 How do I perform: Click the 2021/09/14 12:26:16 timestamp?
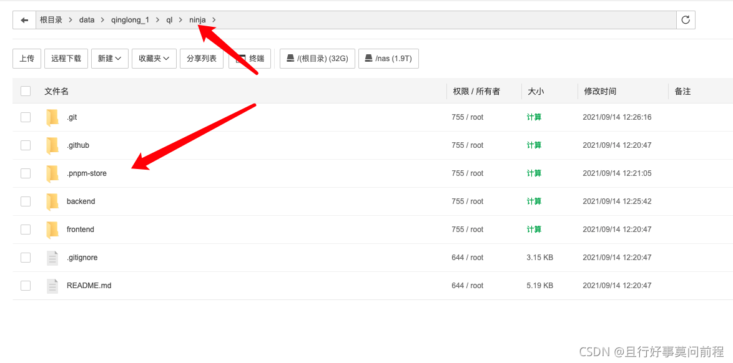pyautogui.click(x=617, y=117)
